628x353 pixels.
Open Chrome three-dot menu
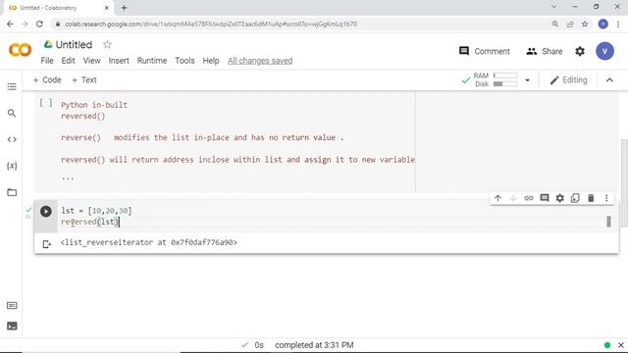[x=618, y=24]
